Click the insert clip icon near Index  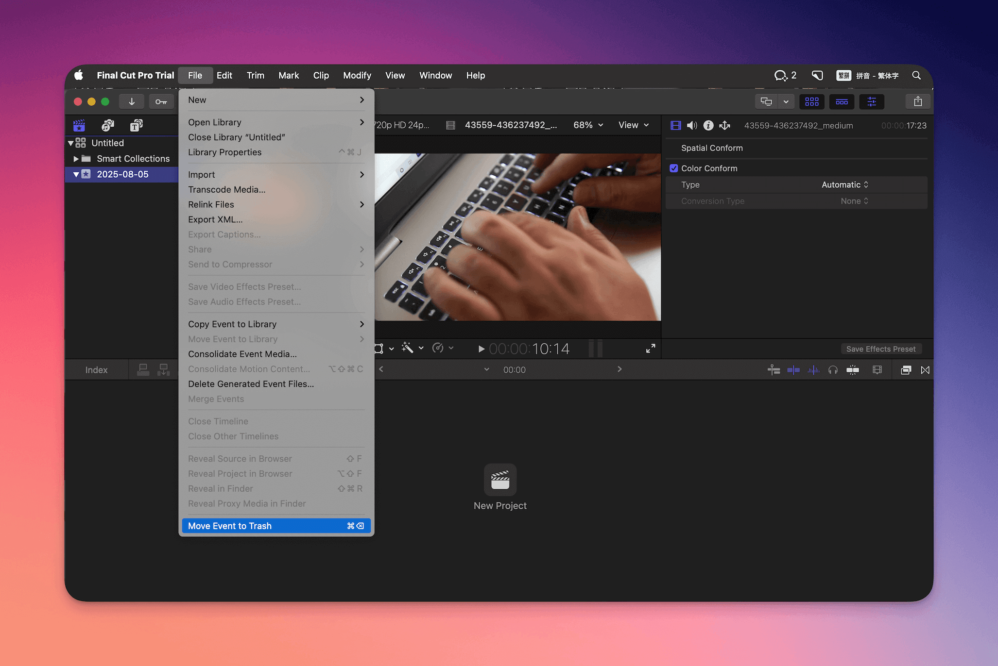click(164, 370)
